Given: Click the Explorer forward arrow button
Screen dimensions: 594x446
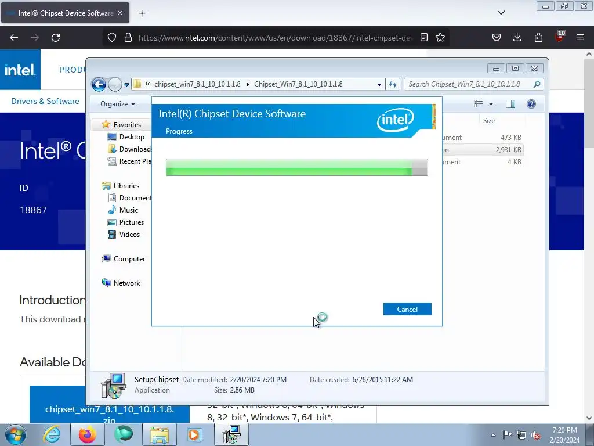Looking at the screenshot, I should coord(115,84).
